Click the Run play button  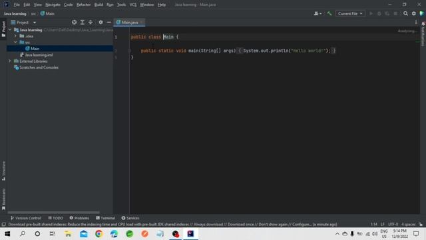click(371, 13)
